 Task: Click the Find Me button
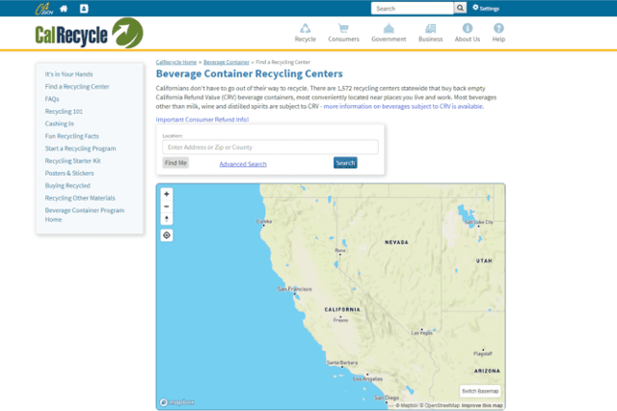click(x=175, y=163)
